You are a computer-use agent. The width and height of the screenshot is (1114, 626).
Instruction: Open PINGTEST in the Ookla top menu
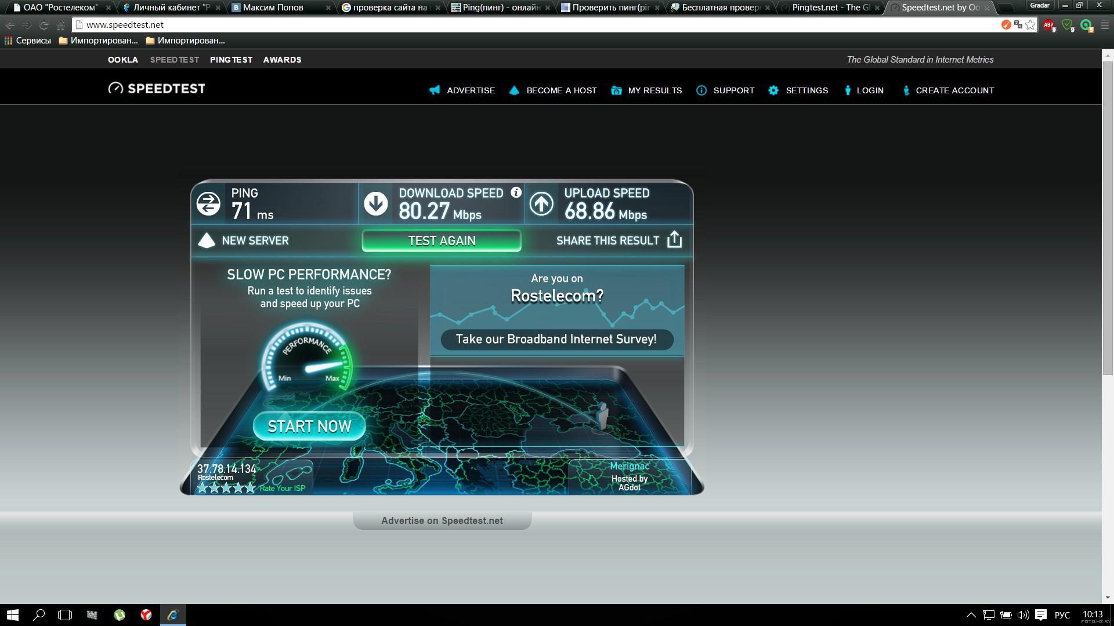[x=231, y=60]
